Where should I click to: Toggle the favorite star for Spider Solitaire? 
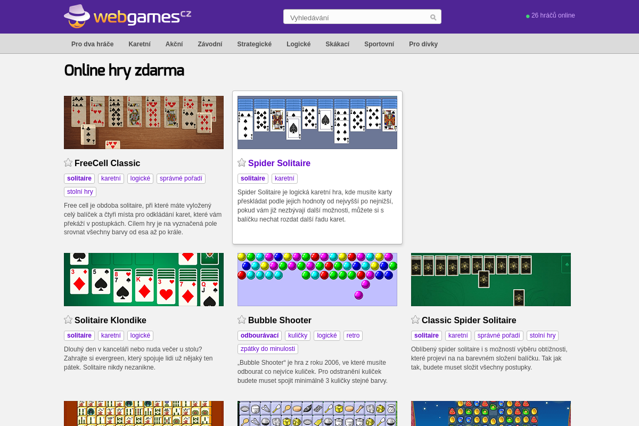(x=241, y=162)
